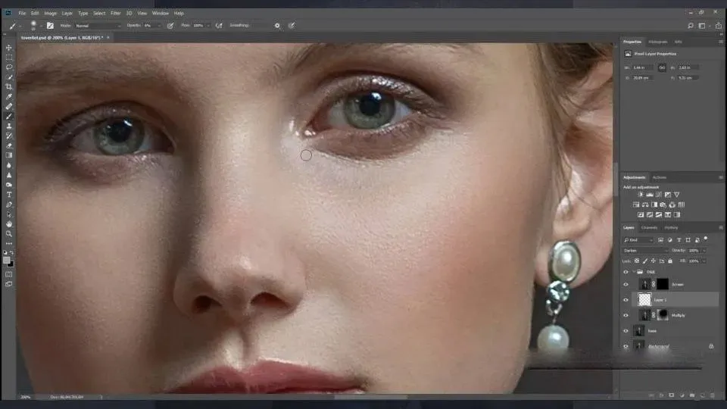727x409 pixels.
Task: Hide the Background layer
Action: 626,346
